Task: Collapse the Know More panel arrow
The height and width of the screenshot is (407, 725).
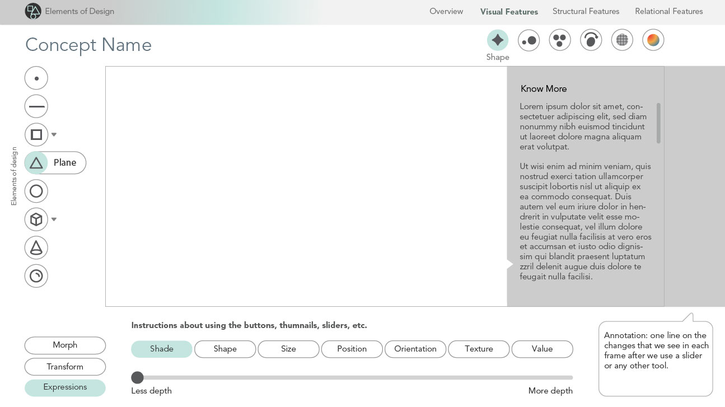Action: tap(509, 264)
